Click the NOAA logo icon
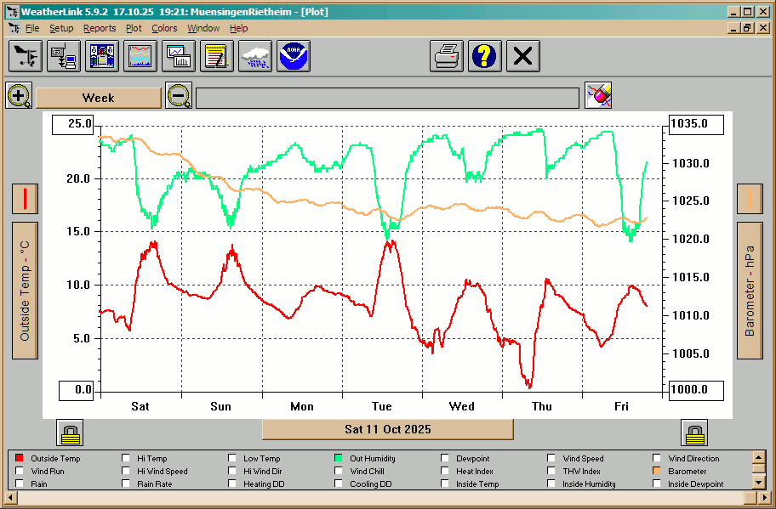The height and width of the screenshot is (509, 776). tap(294, 57)
